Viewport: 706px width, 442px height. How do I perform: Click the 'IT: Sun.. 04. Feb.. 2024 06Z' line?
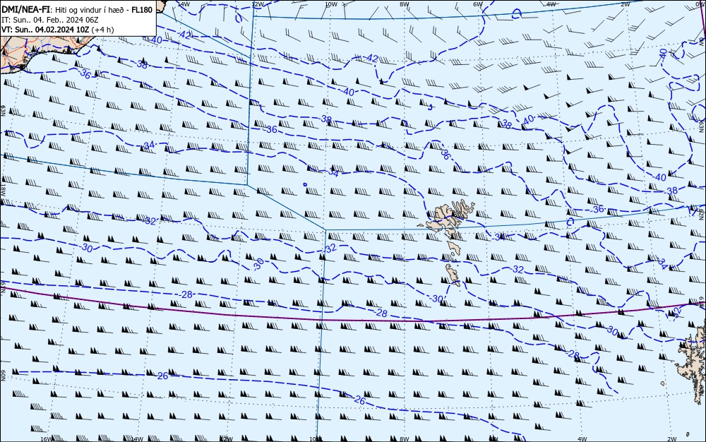(49, 20)
